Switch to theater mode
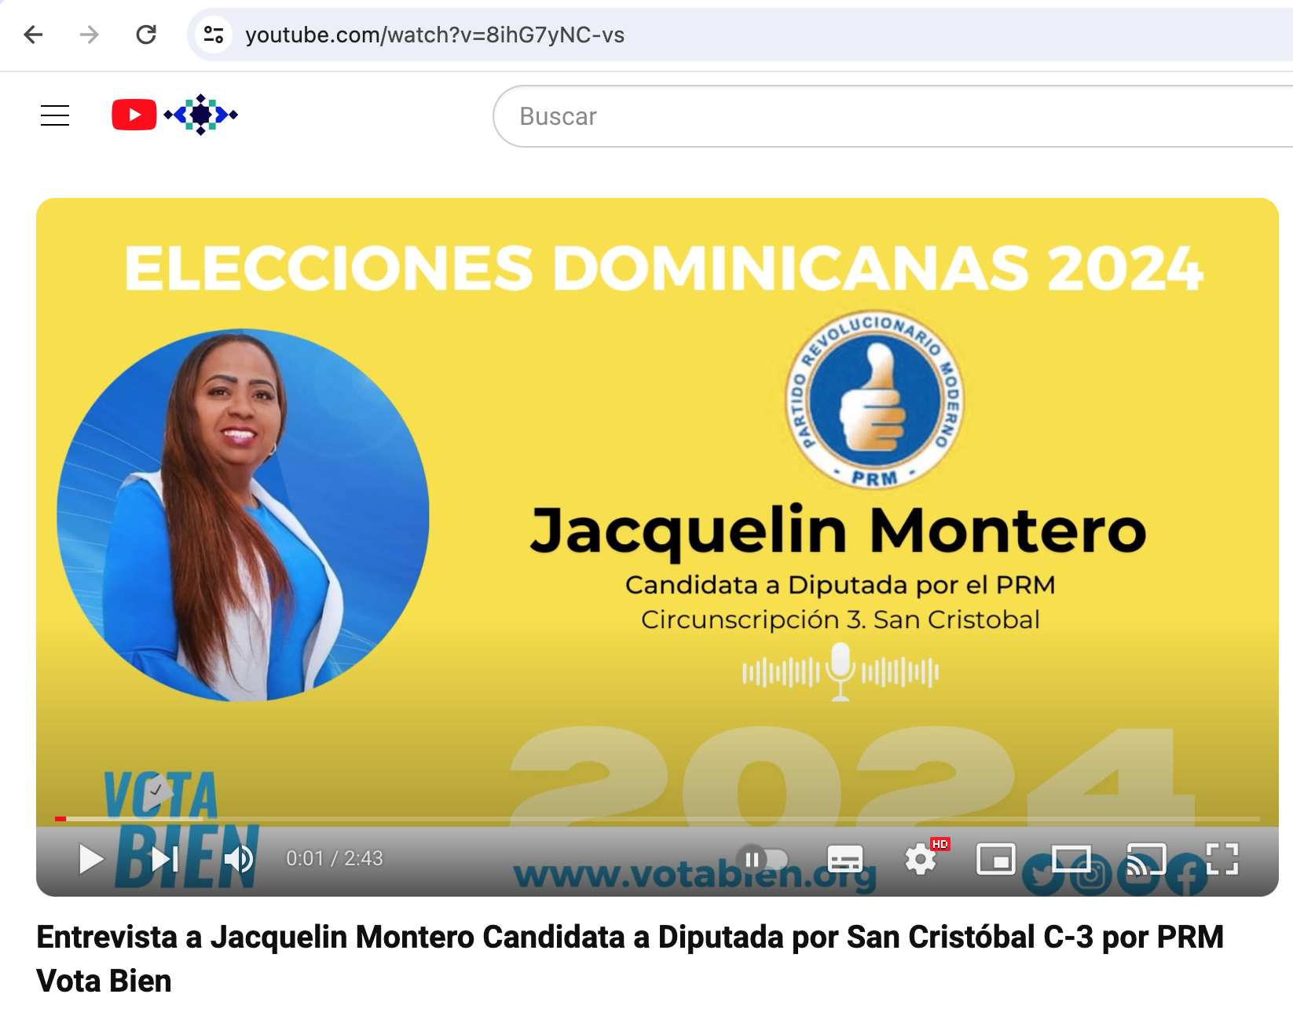Screen dimensions: 1293x1016 1071,859
